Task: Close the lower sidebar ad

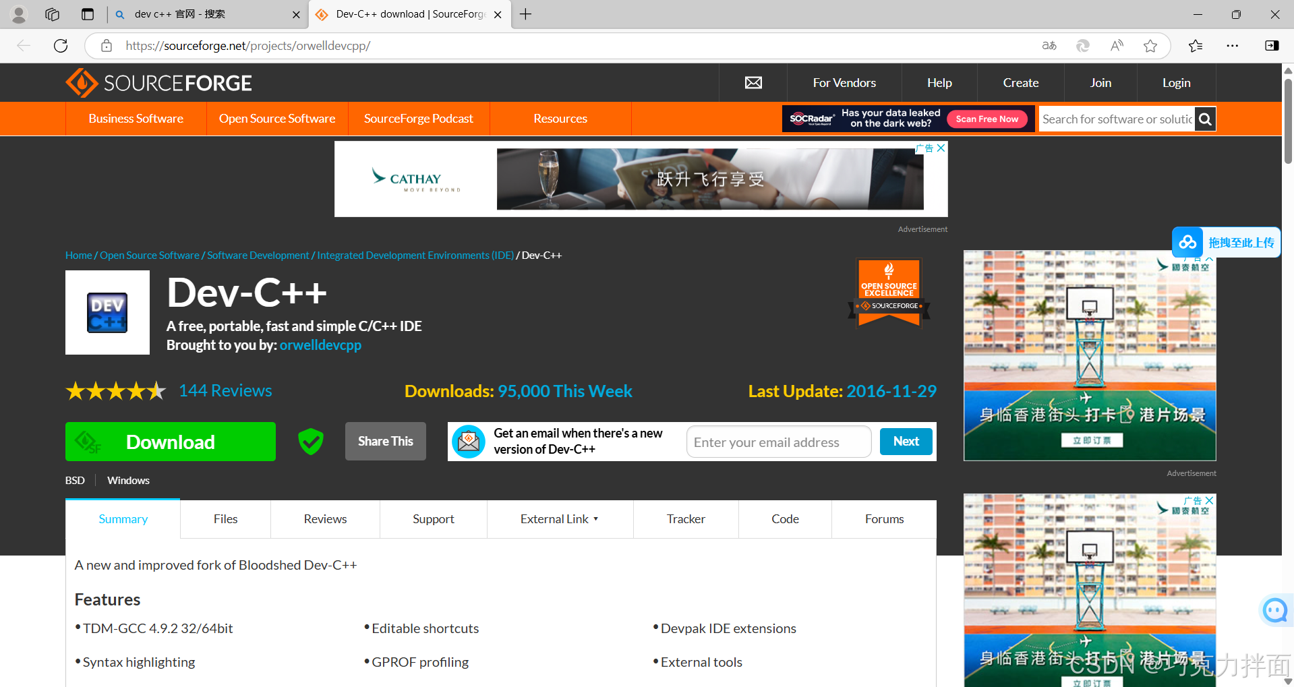Action: (x=1209, y=500)
